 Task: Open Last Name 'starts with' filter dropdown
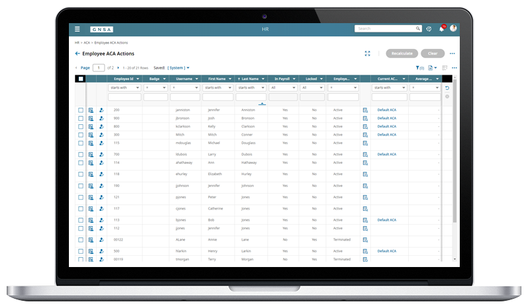pos(251,88)
